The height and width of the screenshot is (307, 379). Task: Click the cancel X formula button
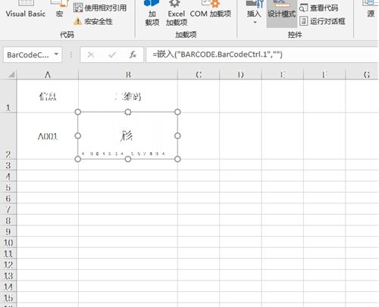91,54
